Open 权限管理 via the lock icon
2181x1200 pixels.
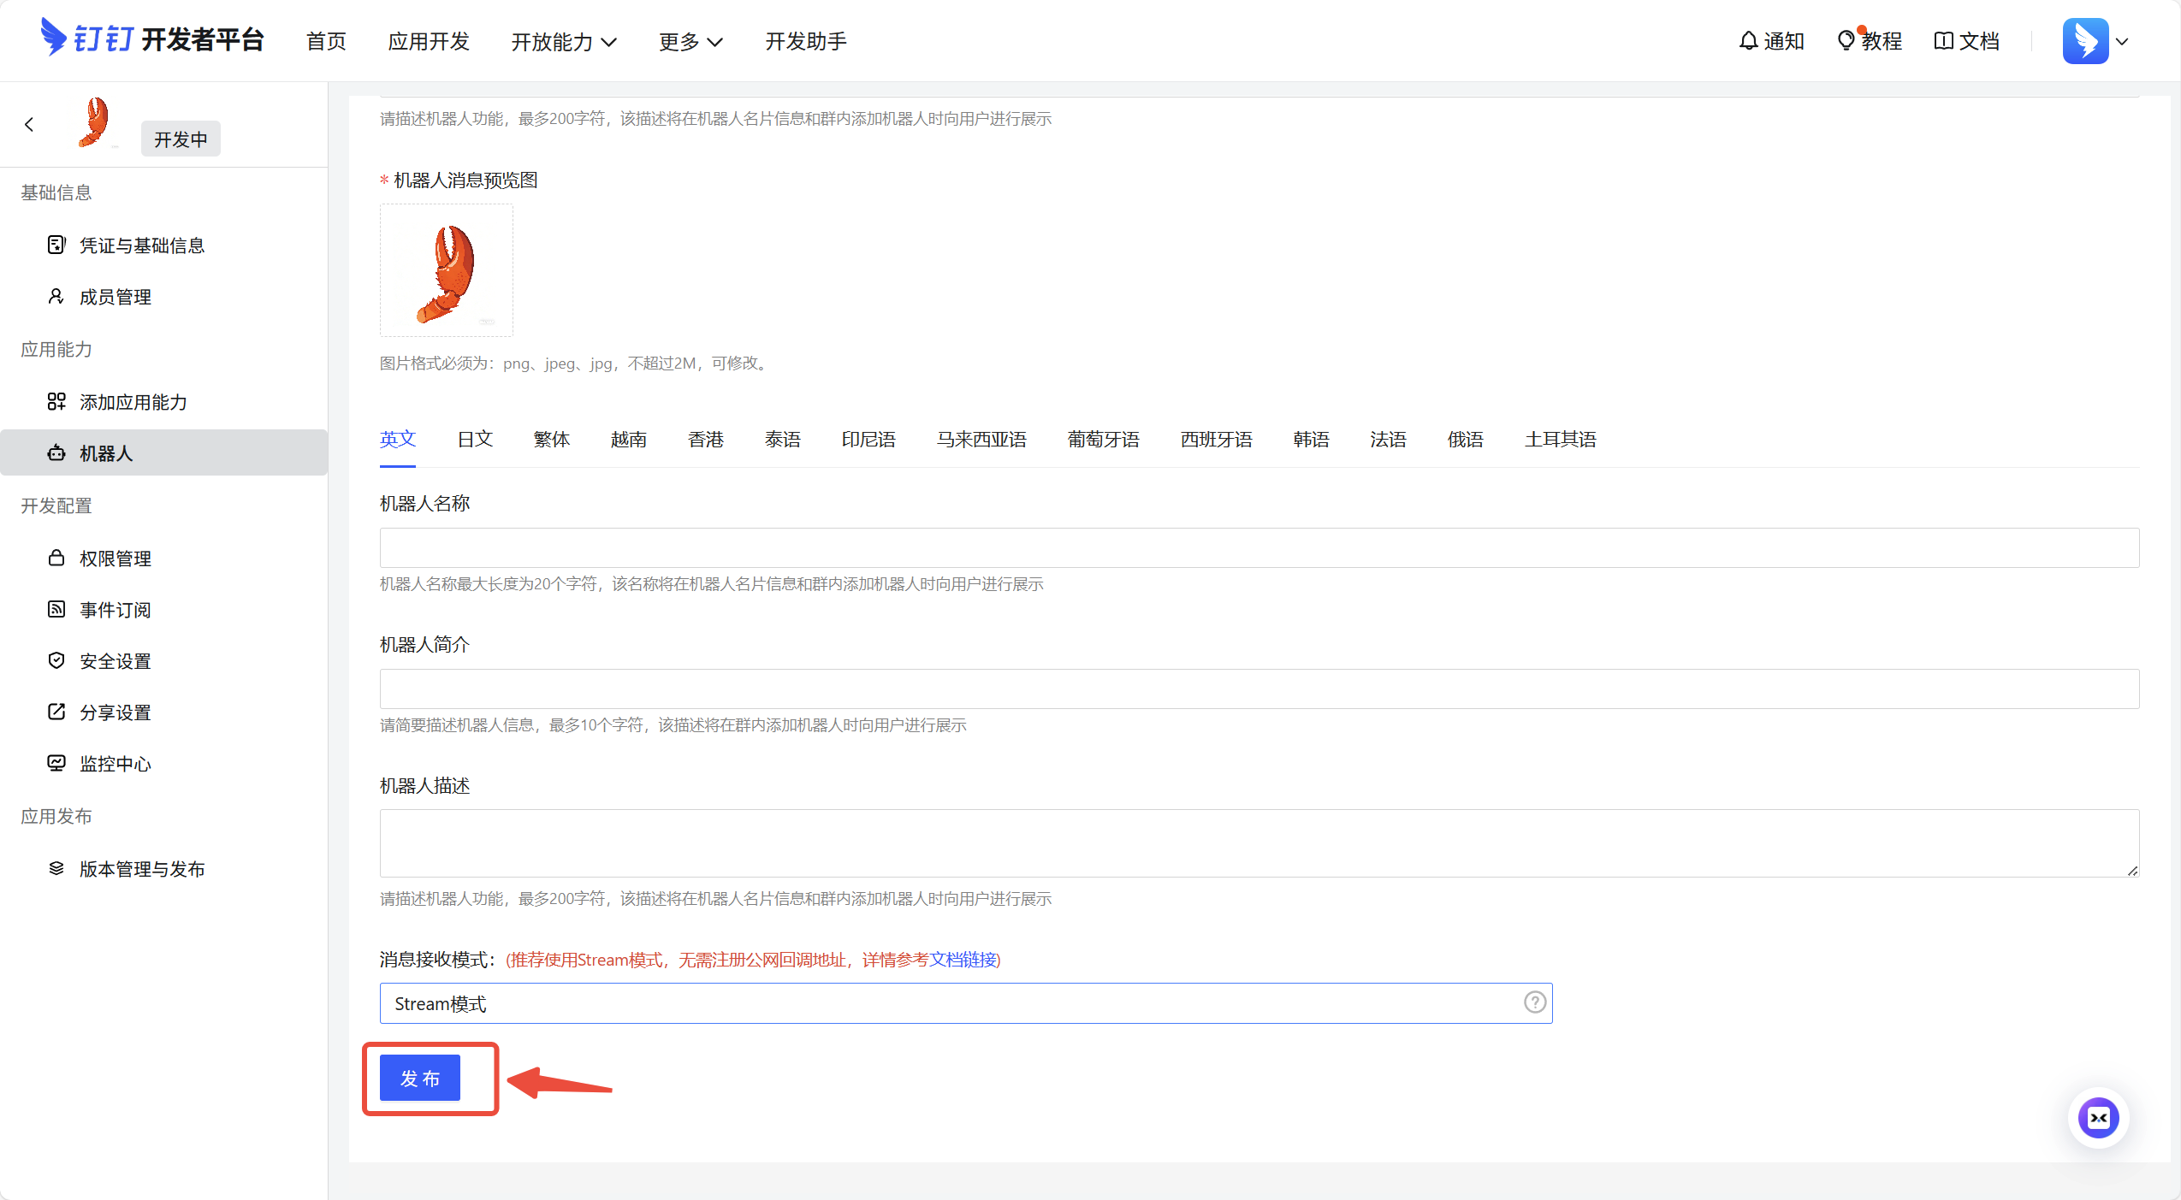[x=56, y=558]
